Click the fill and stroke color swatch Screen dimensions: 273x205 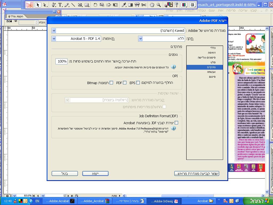point(170,4)
